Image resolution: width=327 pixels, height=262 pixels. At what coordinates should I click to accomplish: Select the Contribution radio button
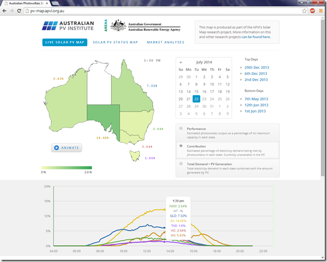point(181,146)
